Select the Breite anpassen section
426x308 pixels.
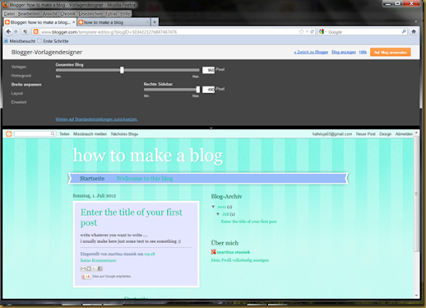coord(27,85)
